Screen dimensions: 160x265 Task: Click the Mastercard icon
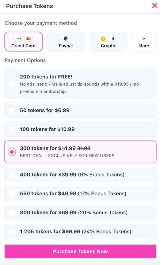click(28, 38)
